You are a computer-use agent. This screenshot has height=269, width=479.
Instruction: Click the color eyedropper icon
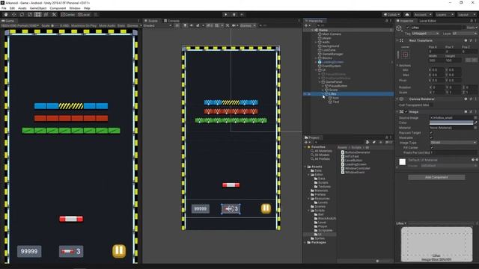click(x=475, y=123)
